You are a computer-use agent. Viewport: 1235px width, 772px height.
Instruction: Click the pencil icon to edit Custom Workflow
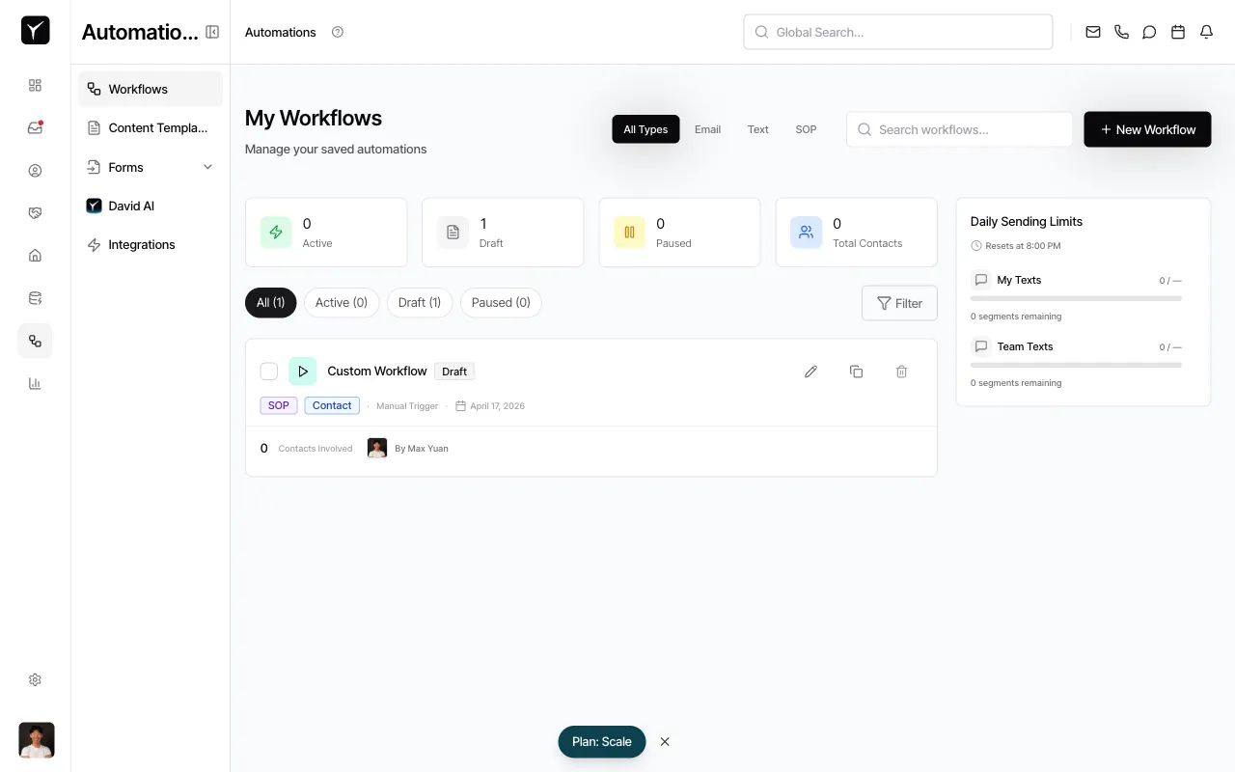[810, 372]
